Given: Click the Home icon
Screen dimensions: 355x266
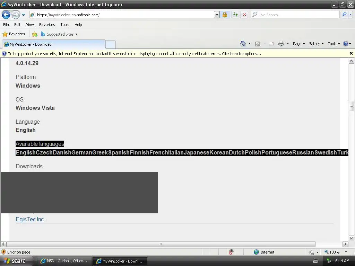Looking at the screenshot, I should [243, 44].
